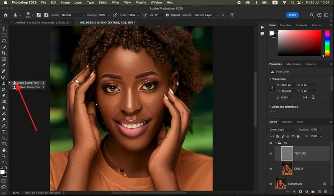Click the Share button
This screenshot has width=334, height=196.
pos(292,15)
